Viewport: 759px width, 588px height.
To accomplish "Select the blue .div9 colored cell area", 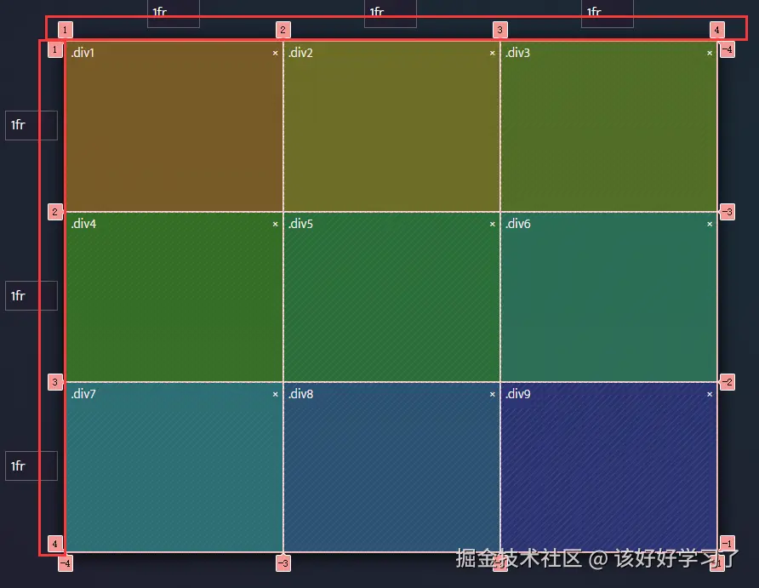I will 608,468.
